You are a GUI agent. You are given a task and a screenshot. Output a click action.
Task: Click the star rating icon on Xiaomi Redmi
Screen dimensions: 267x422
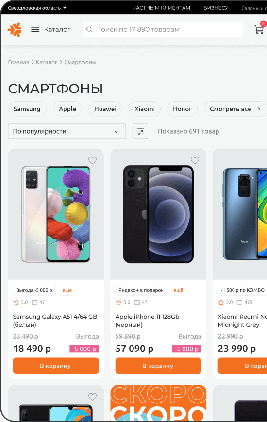(221, 302)
